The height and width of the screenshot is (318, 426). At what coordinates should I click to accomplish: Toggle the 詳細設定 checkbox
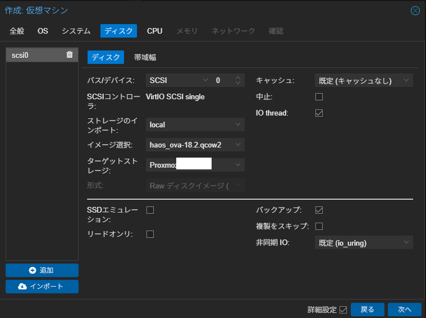pyautogui.click(x=343, y=310)
